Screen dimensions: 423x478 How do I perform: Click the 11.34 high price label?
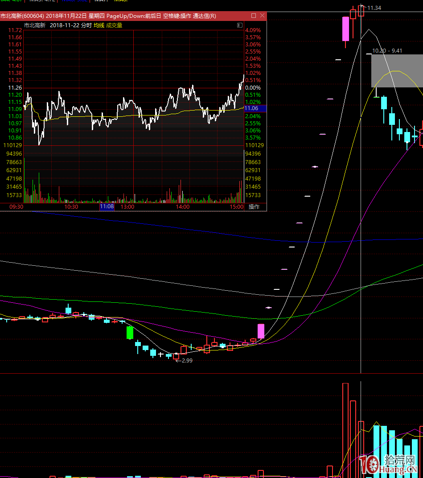374,8
